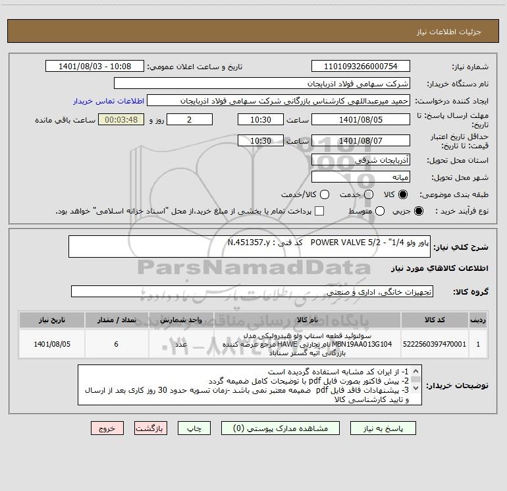Click the تعداد / مقدار column header
The height and width of the screenshot is (491, 507).
pyautogui.click(x=117, y=320)
